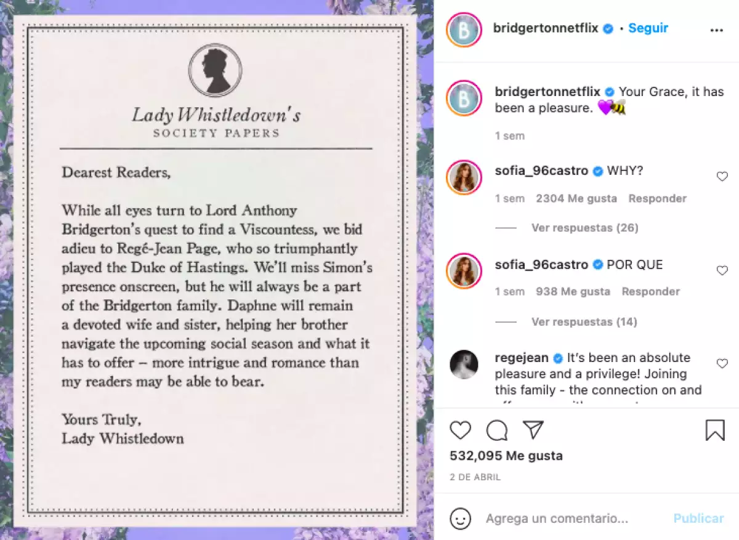This screenshot has width=739, height=540.
Task: Expand Ver respuestas (14) replies
Action: click(x=584, y=321)
